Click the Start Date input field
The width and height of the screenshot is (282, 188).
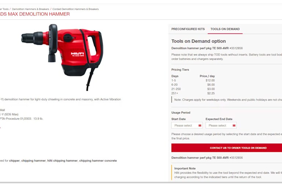click(187, 125)
